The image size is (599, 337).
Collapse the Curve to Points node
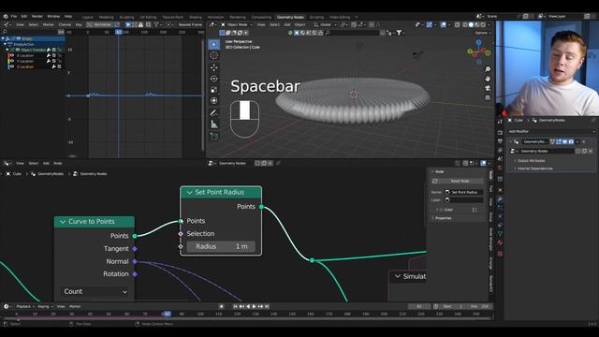tap(63, 222)
